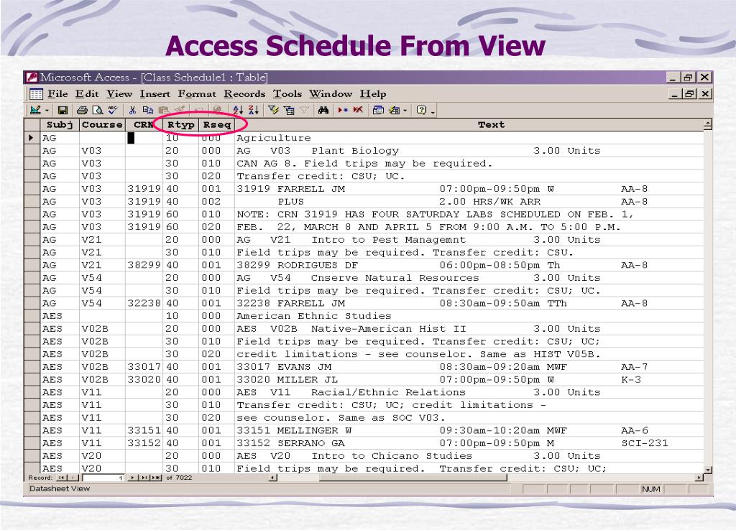Screen dimensions: 736x530
Task: Go to the previous record with the navigation button
Action: click(x=74, y=478)
